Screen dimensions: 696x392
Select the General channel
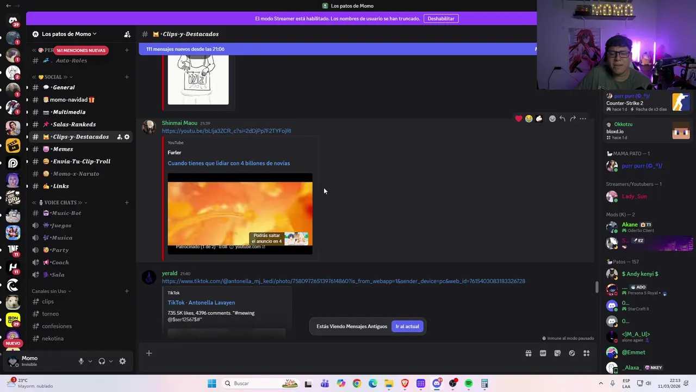(x=80, y=87)
